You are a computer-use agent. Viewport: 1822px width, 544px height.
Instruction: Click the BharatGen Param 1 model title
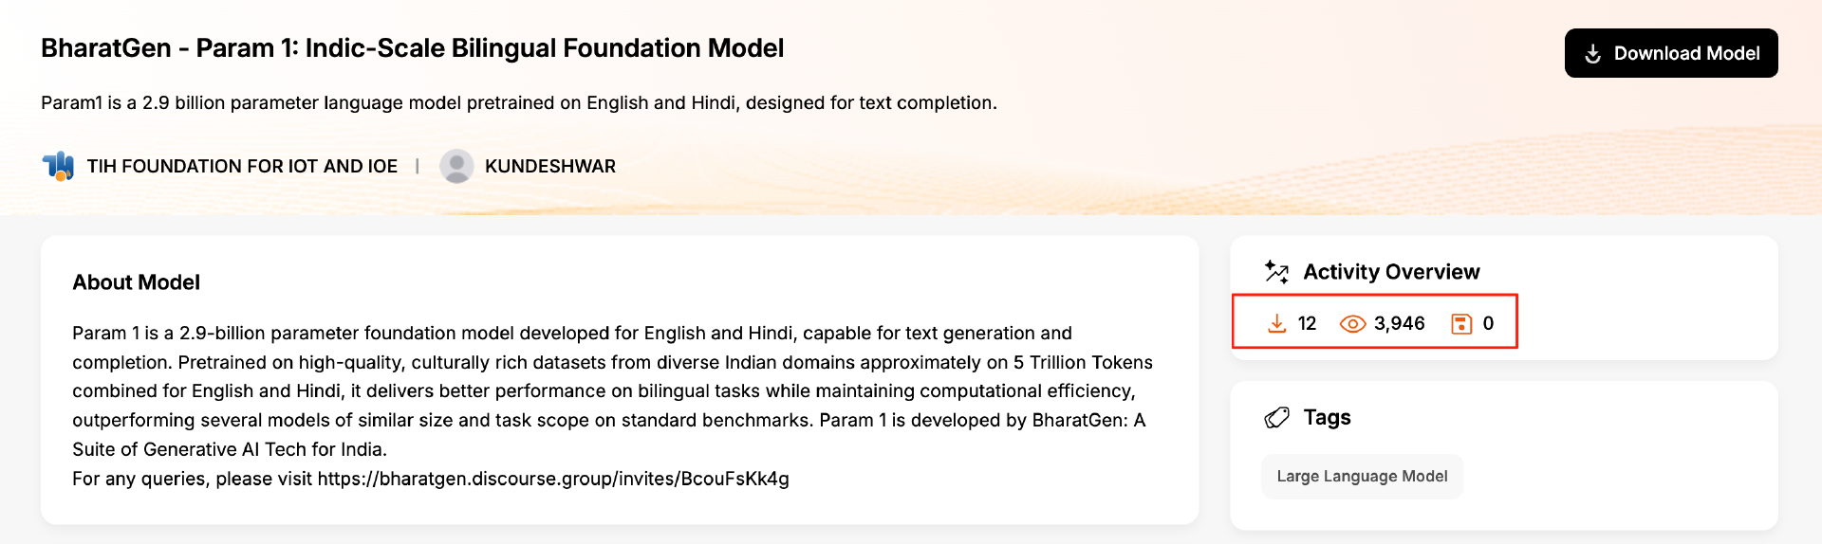point(413,48)
